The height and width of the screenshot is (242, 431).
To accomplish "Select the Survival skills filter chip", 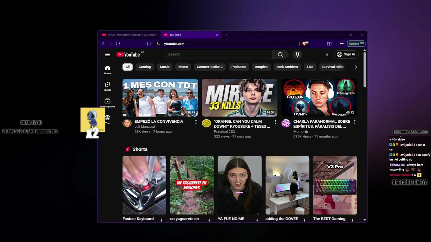I will coord(333,67).
